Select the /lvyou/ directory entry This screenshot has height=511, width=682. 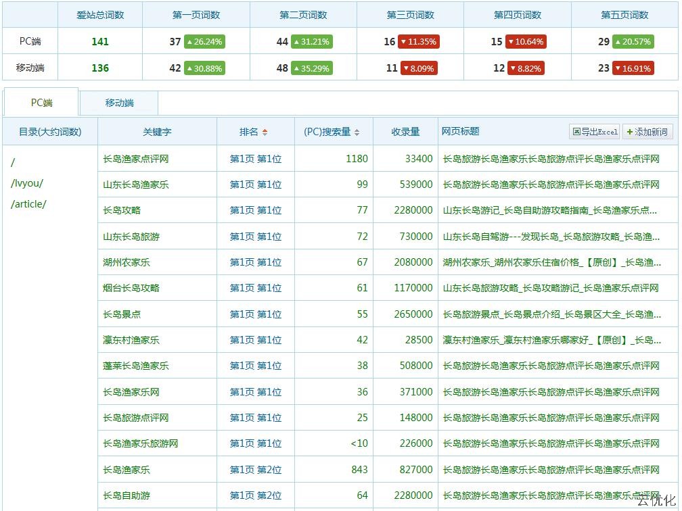tap(27, 183)
